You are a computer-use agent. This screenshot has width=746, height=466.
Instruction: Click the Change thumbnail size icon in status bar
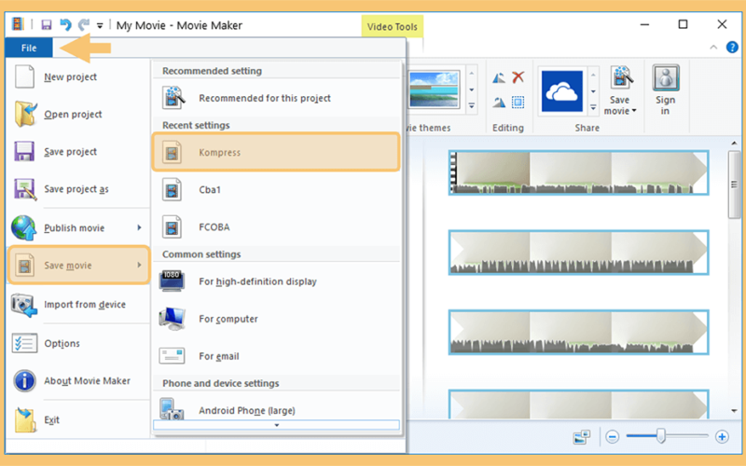point(581,436)
